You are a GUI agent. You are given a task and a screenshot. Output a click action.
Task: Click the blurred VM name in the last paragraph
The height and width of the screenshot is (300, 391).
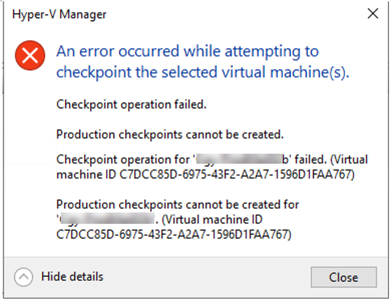point(107,219)
